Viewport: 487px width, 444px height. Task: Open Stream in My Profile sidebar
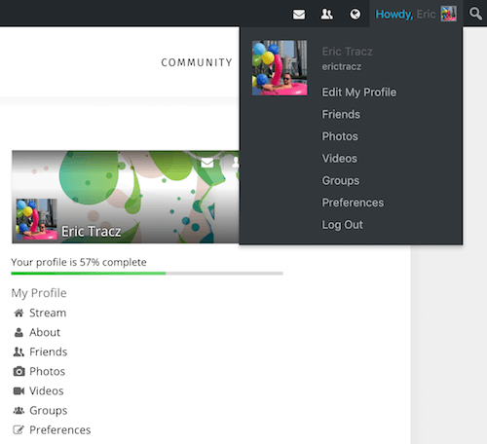click(x=48, y=313)
